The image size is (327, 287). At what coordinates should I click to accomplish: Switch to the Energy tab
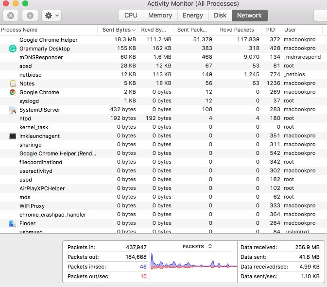click(193, 16)
